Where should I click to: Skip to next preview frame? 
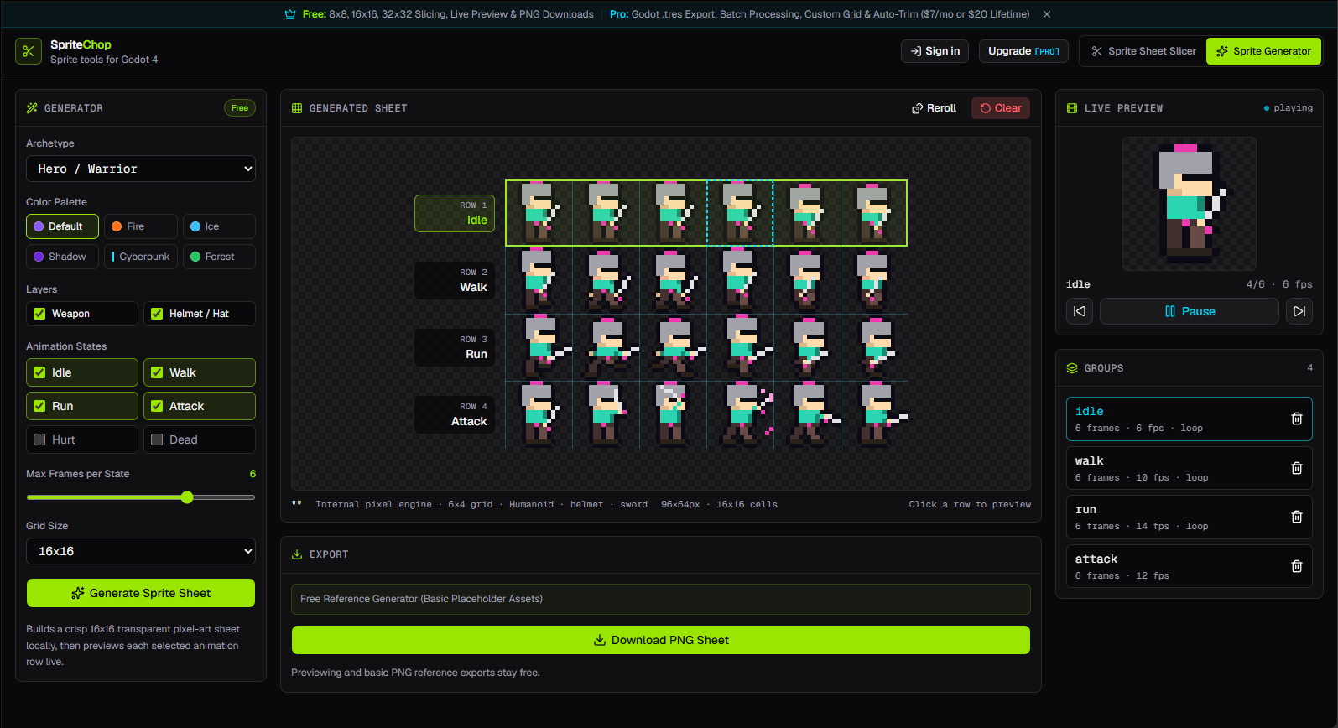(x=1299, y=311)
